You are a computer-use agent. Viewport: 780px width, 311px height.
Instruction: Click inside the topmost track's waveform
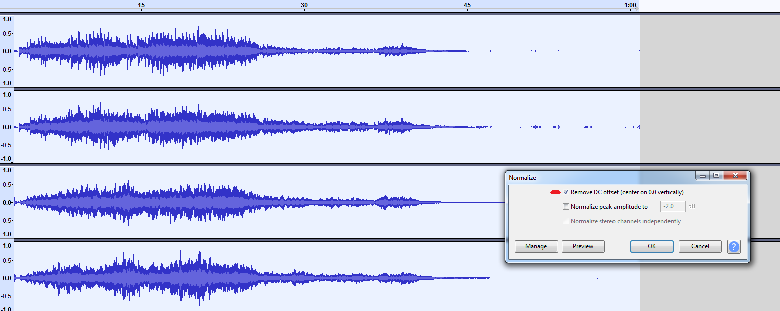[327, 51]
